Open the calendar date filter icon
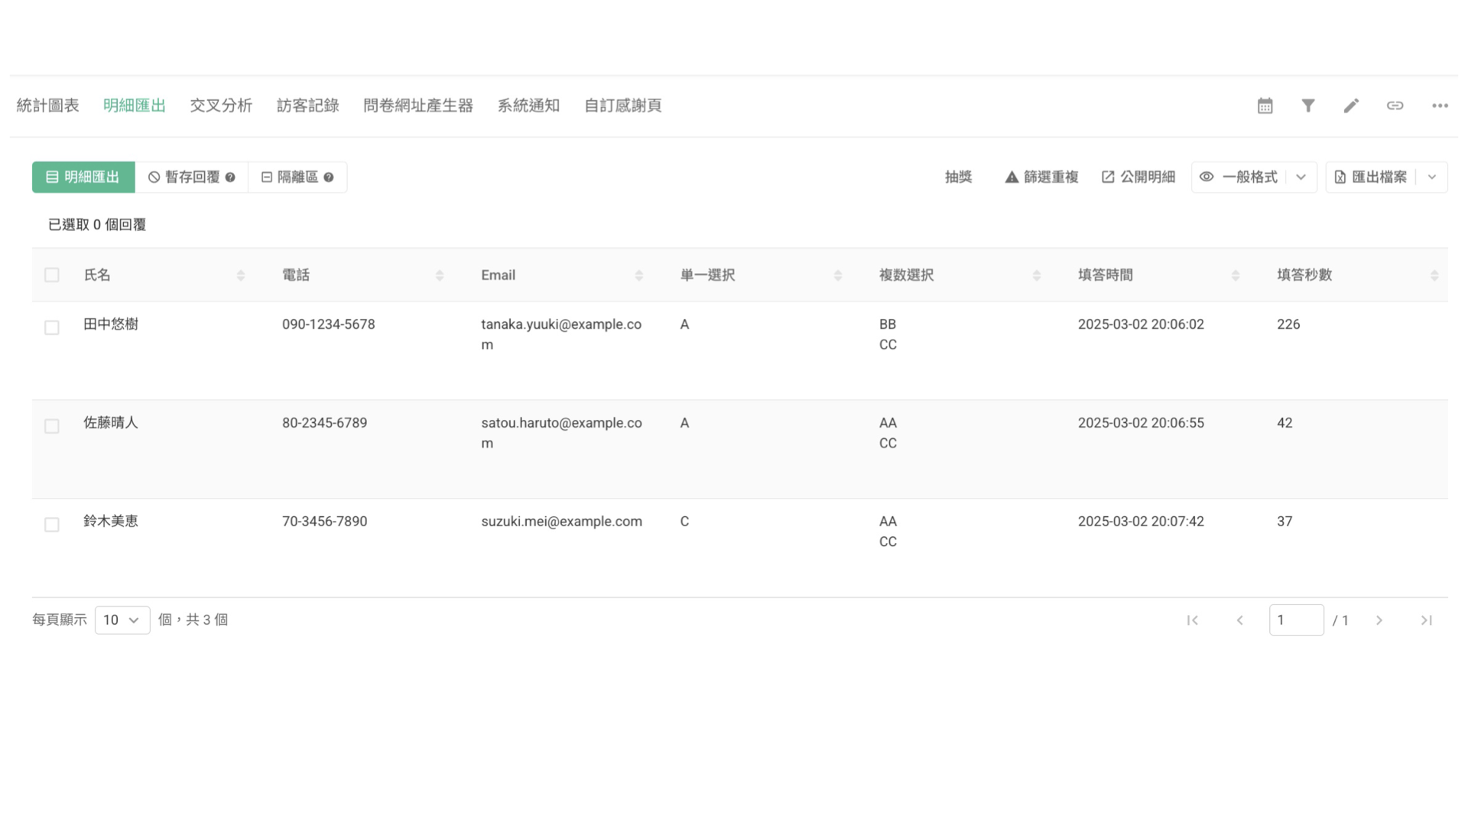 click(x=1265, y=106)
